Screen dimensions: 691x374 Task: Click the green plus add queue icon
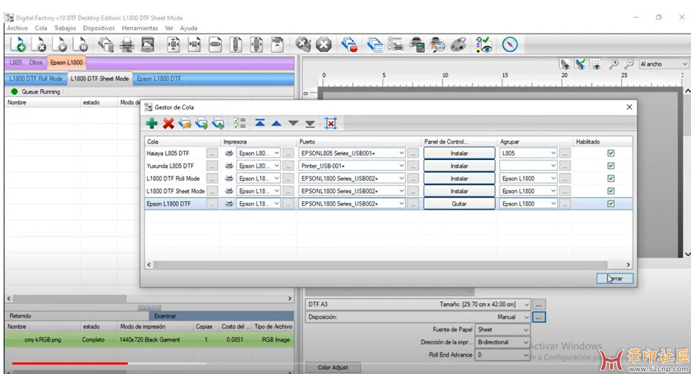[x=151, y=124]
